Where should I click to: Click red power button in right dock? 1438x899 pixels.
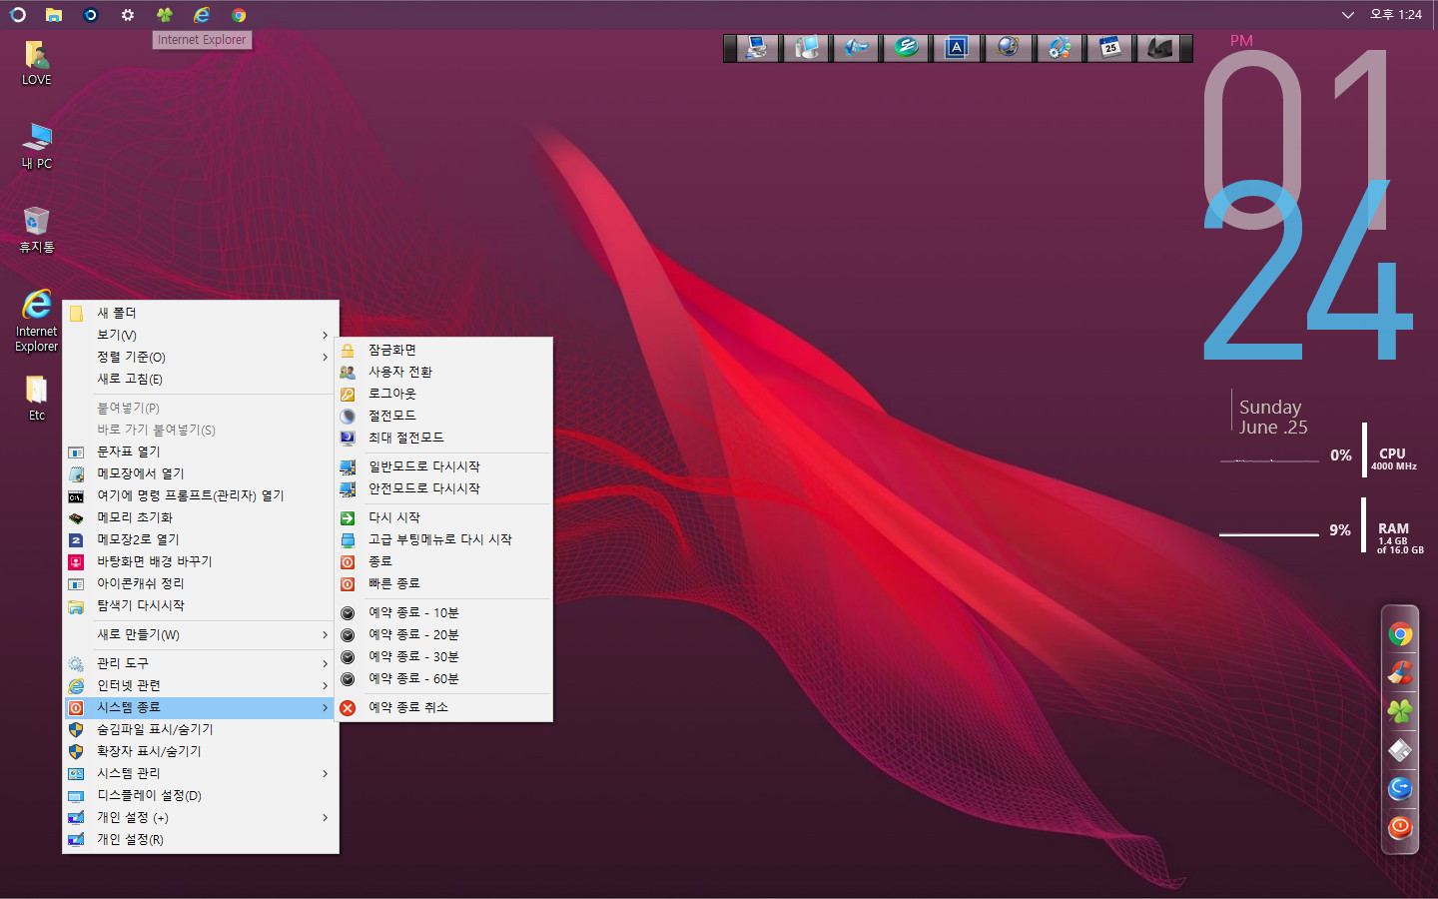pos(1400,827)
